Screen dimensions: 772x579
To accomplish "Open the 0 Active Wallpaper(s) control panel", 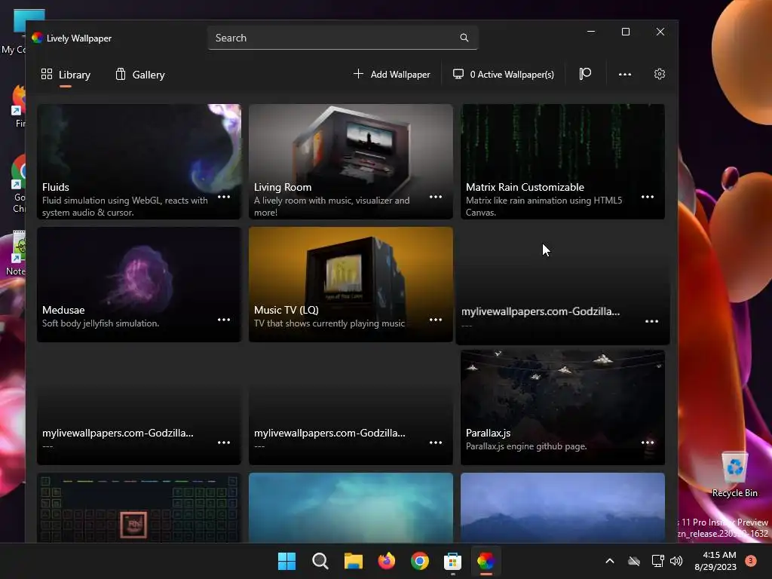I will [504, 75].
